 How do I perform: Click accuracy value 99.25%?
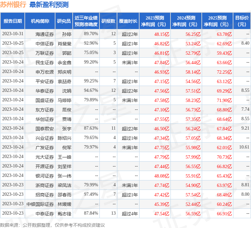[91, 81]
